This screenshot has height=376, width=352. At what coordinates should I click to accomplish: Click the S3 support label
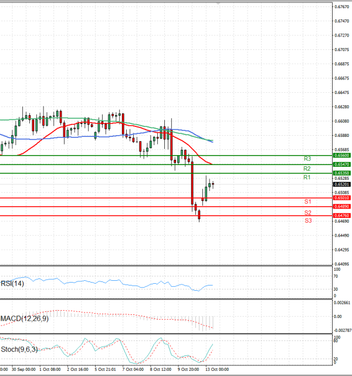[307, 220]
